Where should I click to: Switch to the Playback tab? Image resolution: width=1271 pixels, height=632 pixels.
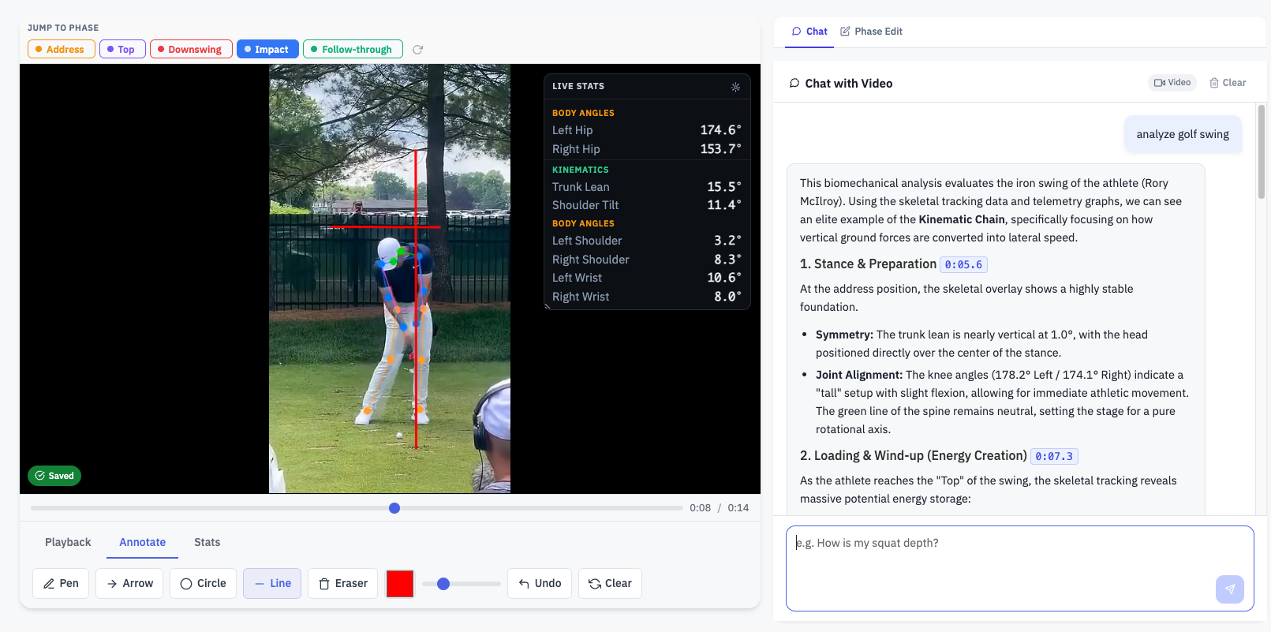(x=68, y=542)
